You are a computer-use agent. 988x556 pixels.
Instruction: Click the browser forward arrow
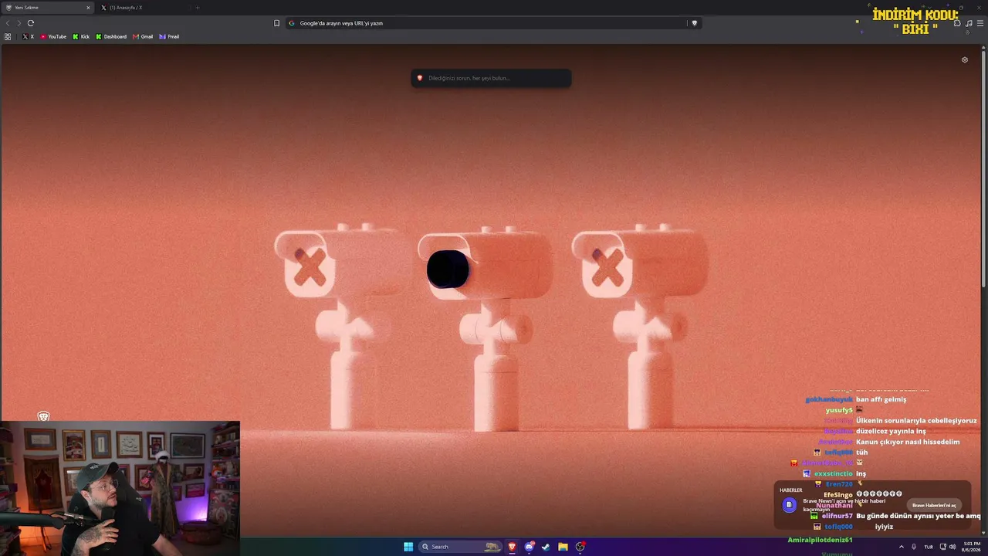coord(19,23)
